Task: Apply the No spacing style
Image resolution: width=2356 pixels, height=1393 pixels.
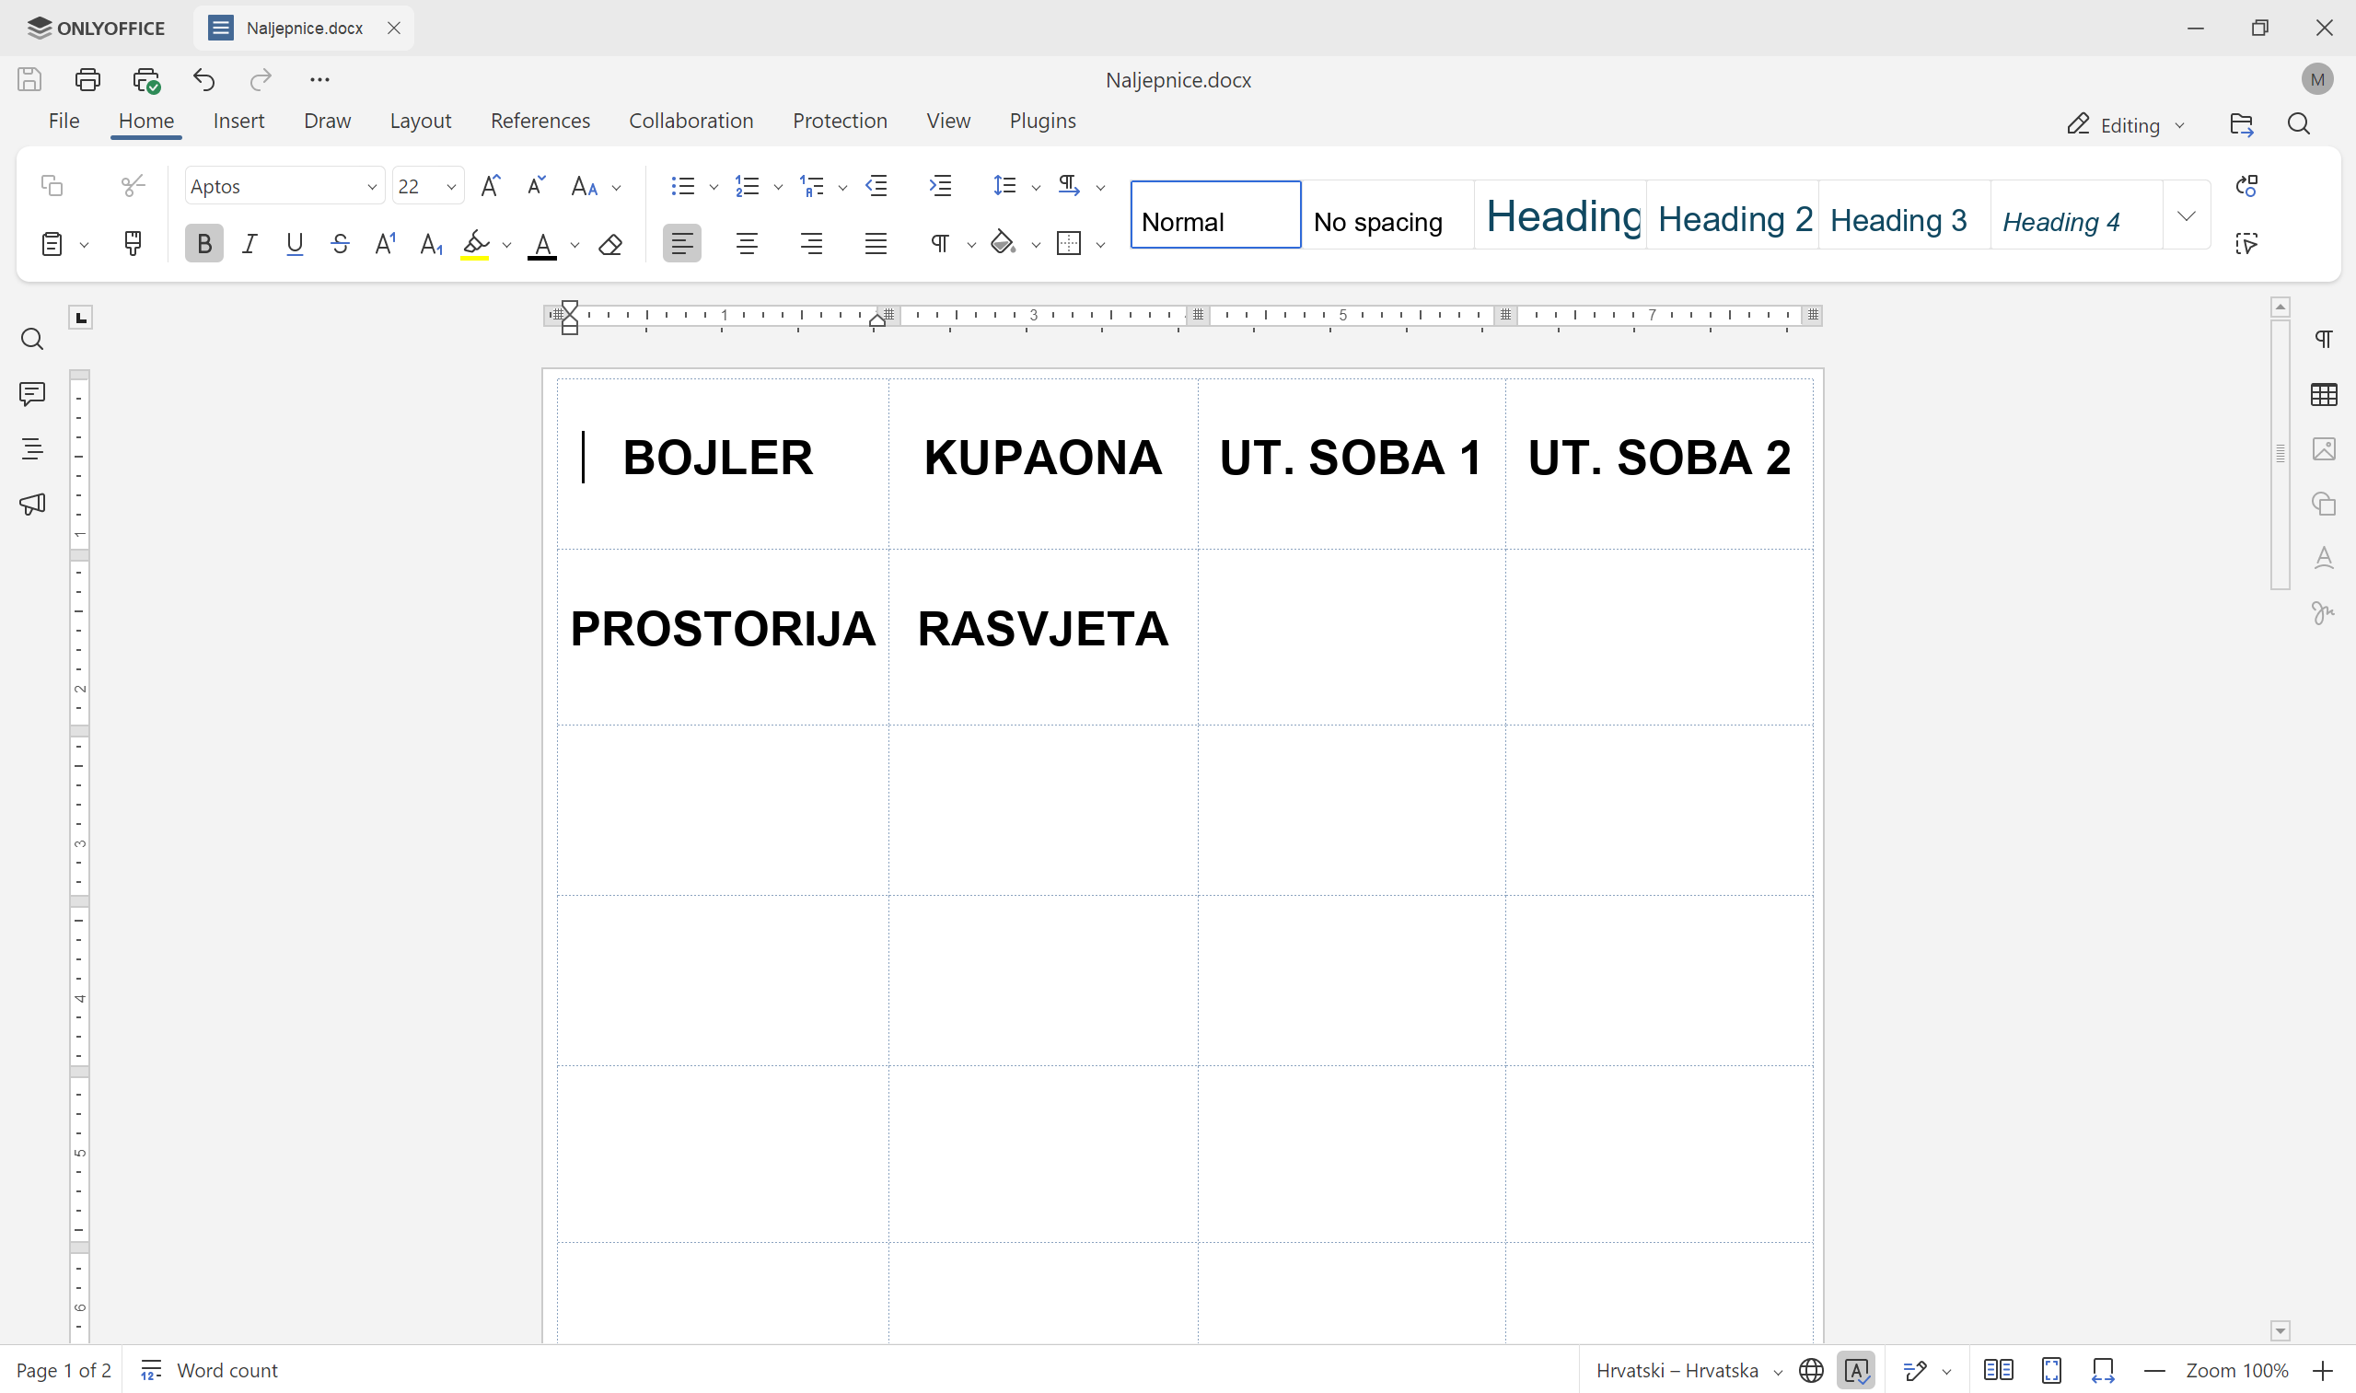Action: (1387, 215)
